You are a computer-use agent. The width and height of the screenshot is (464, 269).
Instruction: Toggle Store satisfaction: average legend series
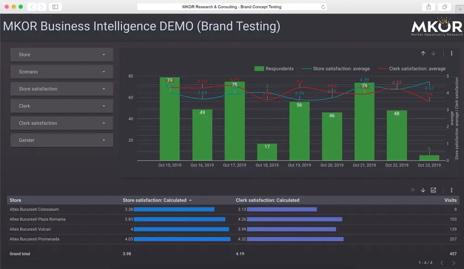[336, 69]
